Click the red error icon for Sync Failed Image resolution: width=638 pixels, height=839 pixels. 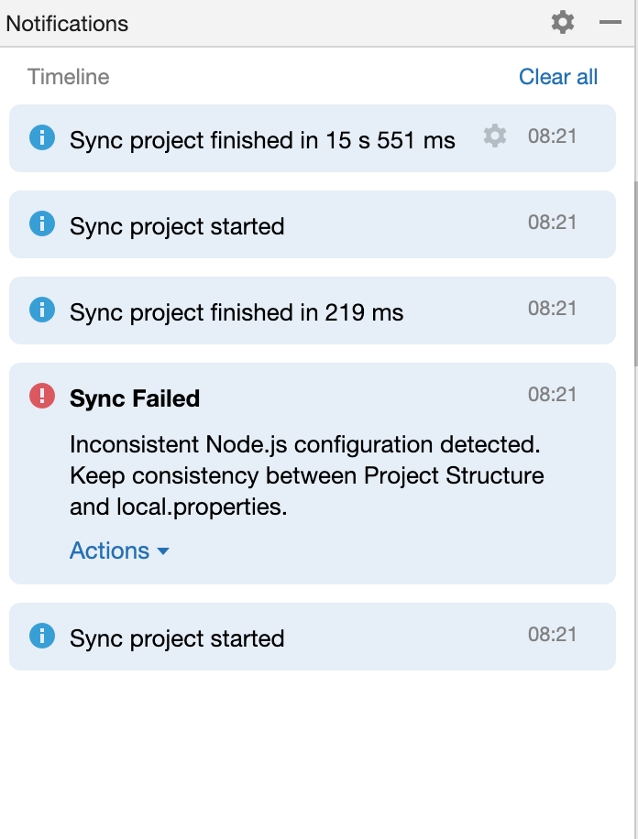tap(42, 396)
